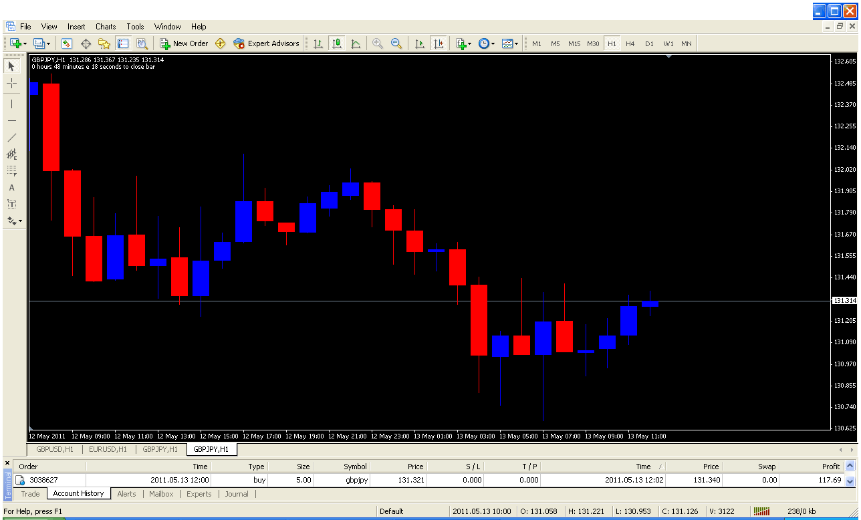Toggle Auto Scroll chart button

point(420,43)
